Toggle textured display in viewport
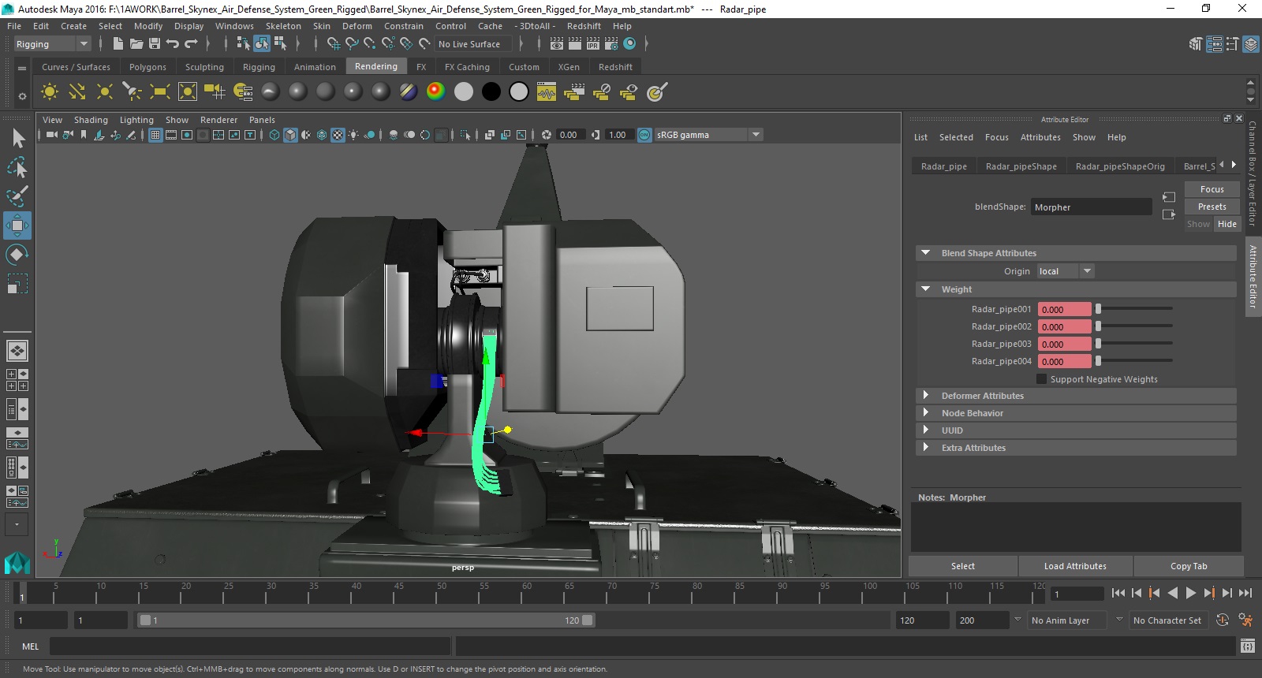1262x678 pixels. [338, 135]
